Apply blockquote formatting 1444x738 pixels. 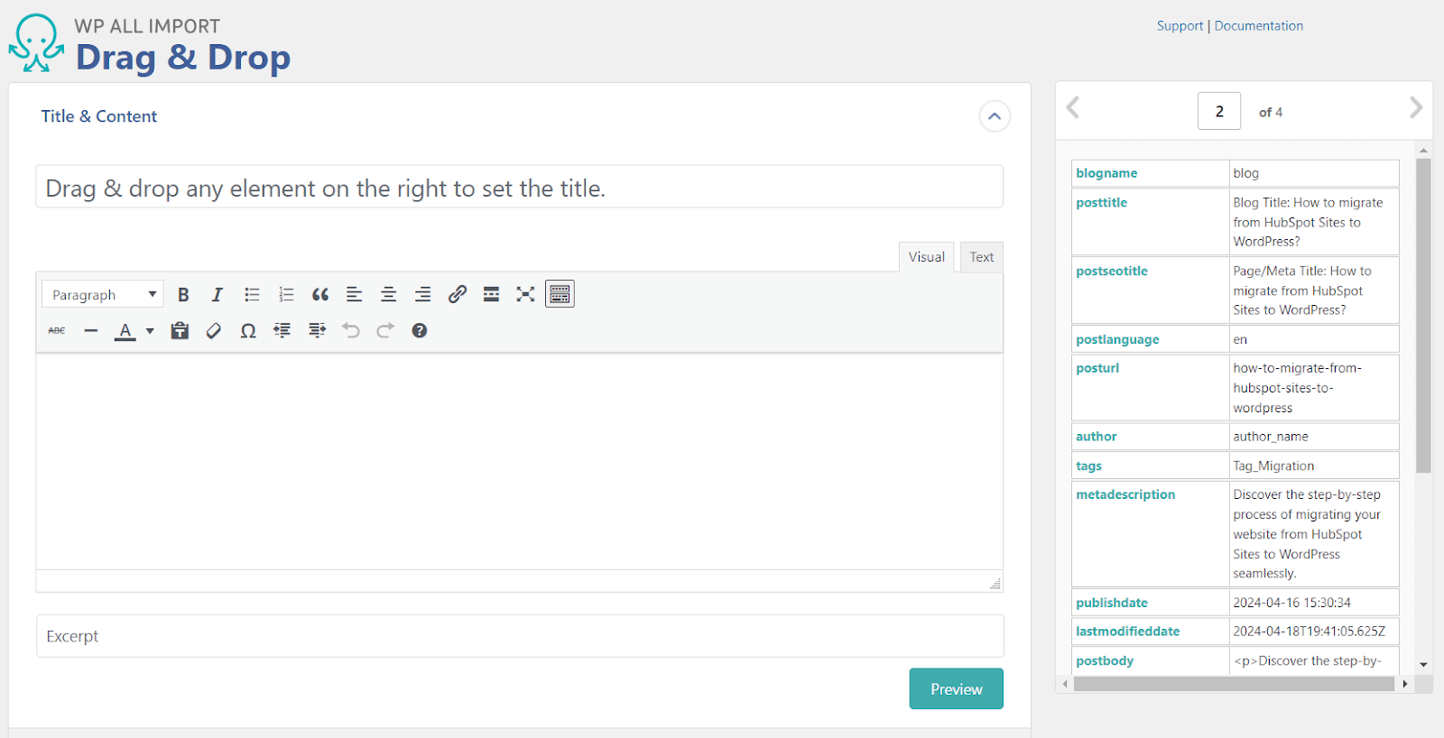320,294
